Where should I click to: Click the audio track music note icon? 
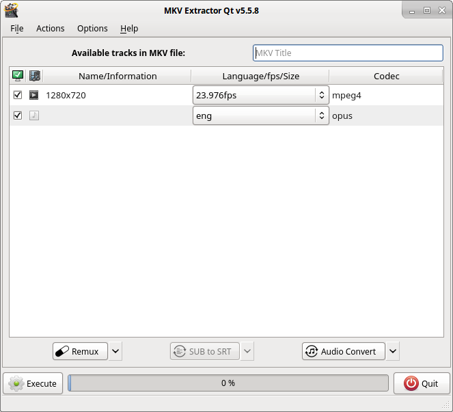coord(33,115)
